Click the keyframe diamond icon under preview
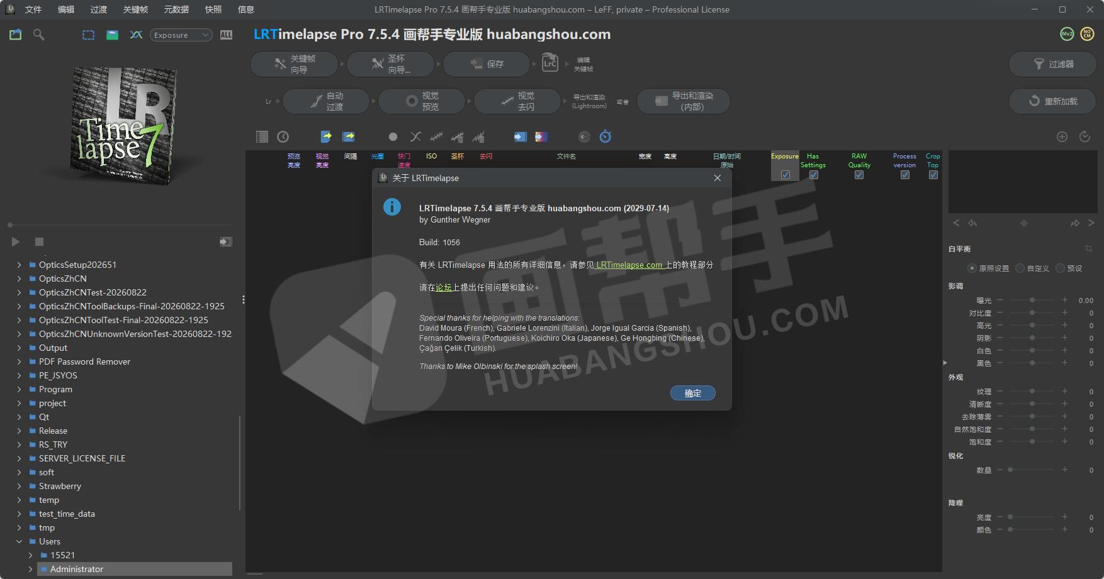The image size is (1104, 579). click(x=1024, y=223)
